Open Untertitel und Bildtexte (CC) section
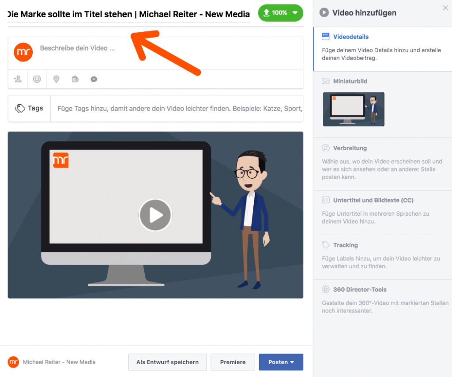This screenshot has width=452, height=377. pos(373,200)
